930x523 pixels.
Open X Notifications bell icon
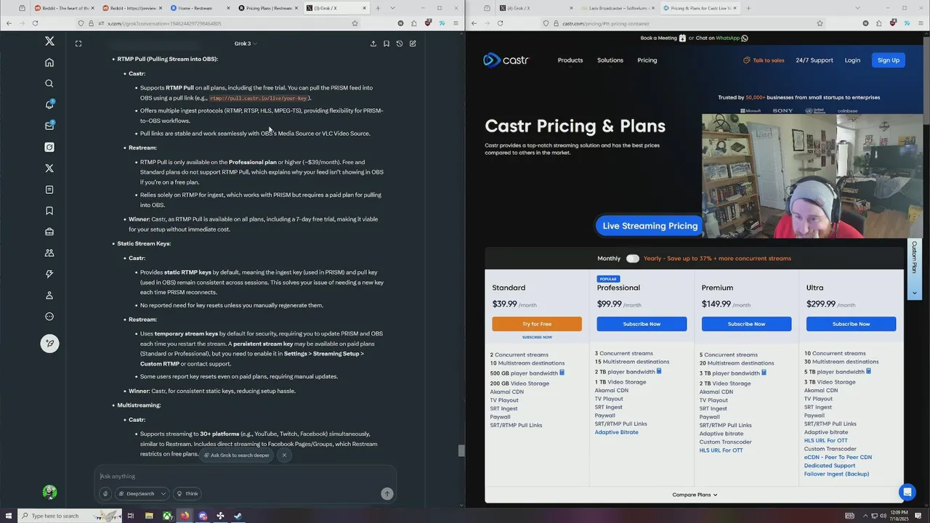click(49, 105)
